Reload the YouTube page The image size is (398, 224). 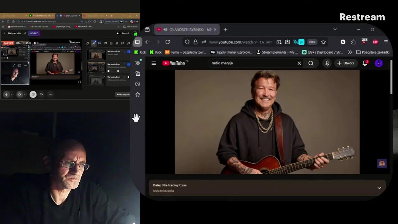point(168,42)
